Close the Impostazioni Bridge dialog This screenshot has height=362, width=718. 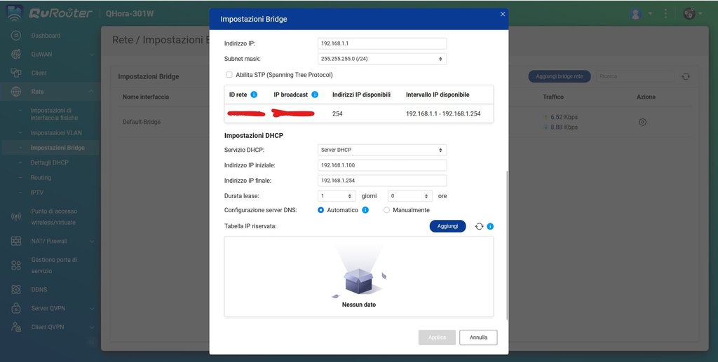(x=502, y=14)
